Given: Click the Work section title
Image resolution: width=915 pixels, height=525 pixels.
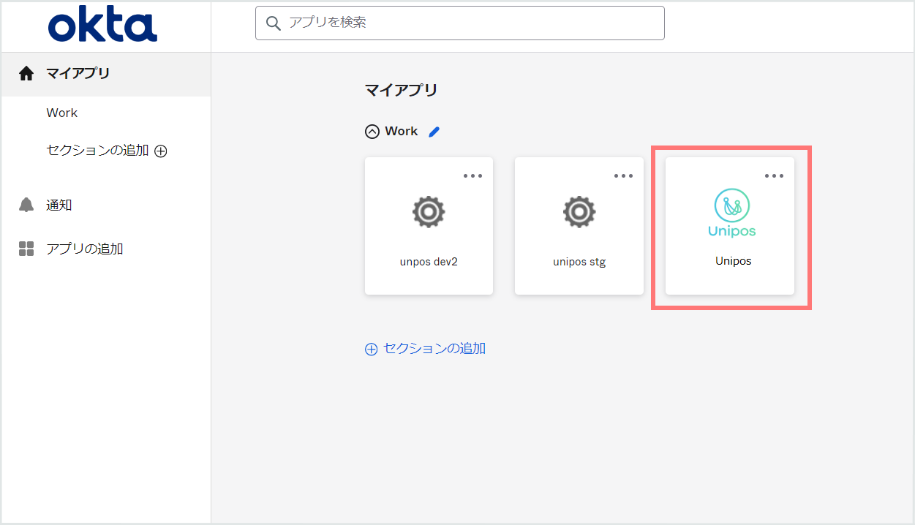Looking at the screenshot, I should [x=402, y=132].
